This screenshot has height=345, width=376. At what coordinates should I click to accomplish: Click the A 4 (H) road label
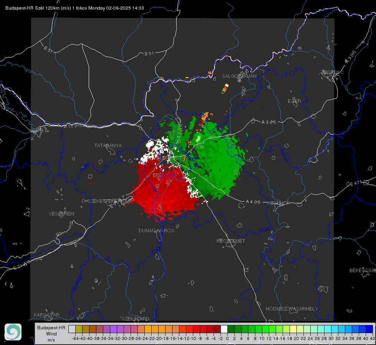click(x=253, y=202)
